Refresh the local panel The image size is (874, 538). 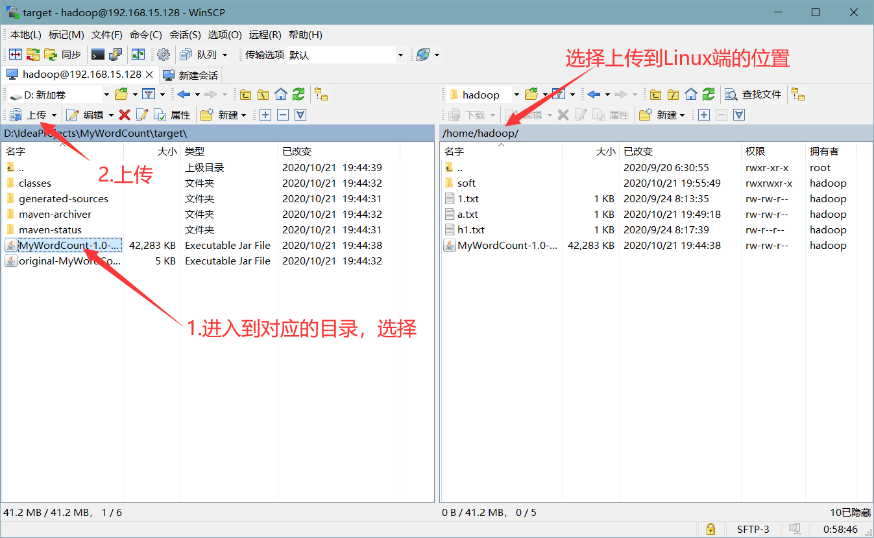[298, 95]
